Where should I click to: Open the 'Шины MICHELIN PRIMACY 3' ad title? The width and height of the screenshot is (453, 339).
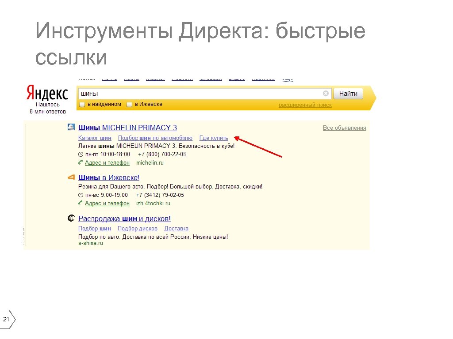click(x=127, y=128)
